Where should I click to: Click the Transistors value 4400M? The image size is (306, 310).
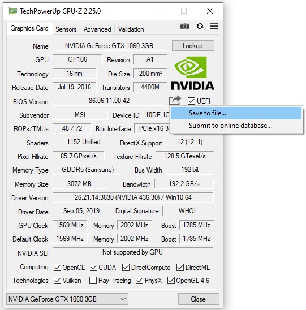click(150, 87)
